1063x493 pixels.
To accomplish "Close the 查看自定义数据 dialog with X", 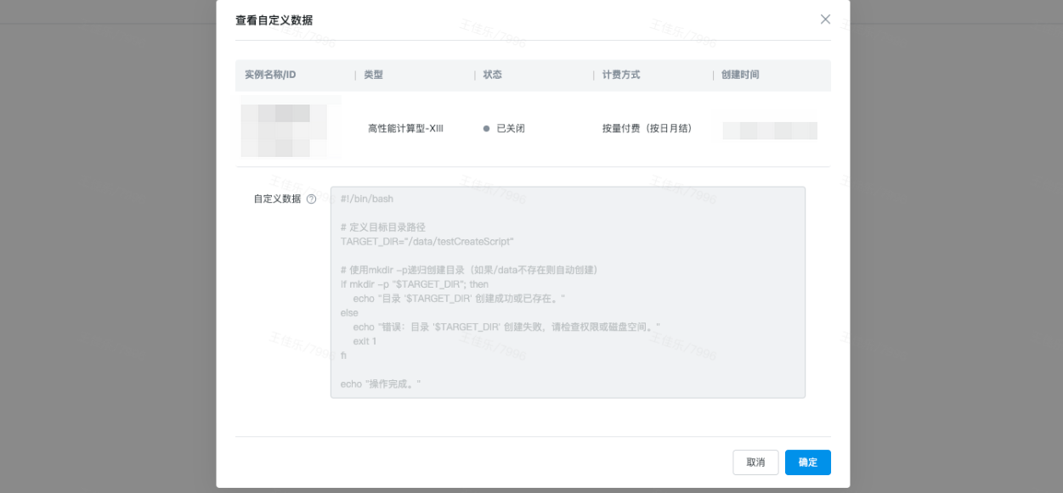I will pos(825,20).
